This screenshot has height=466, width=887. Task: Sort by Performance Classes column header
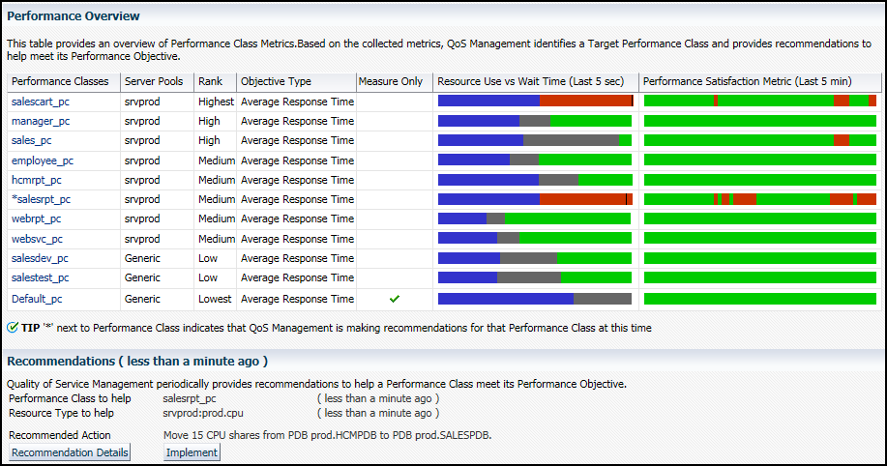point(60,81)
